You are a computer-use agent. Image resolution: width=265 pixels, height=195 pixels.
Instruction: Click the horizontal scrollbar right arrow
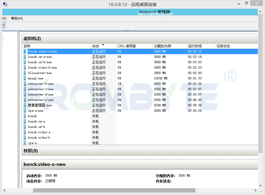(256, 190)
